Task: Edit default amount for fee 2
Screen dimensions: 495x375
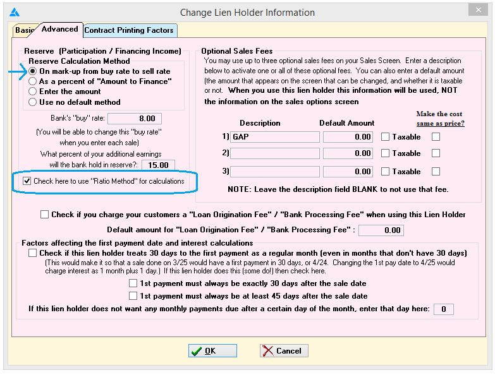Action: tap(348, 153)
